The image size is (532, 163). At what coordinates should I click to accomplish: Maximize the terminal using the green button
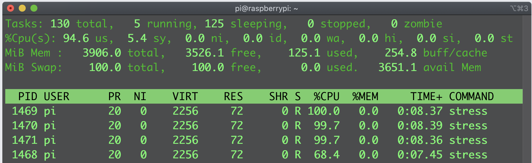click(x=34, y=8)
